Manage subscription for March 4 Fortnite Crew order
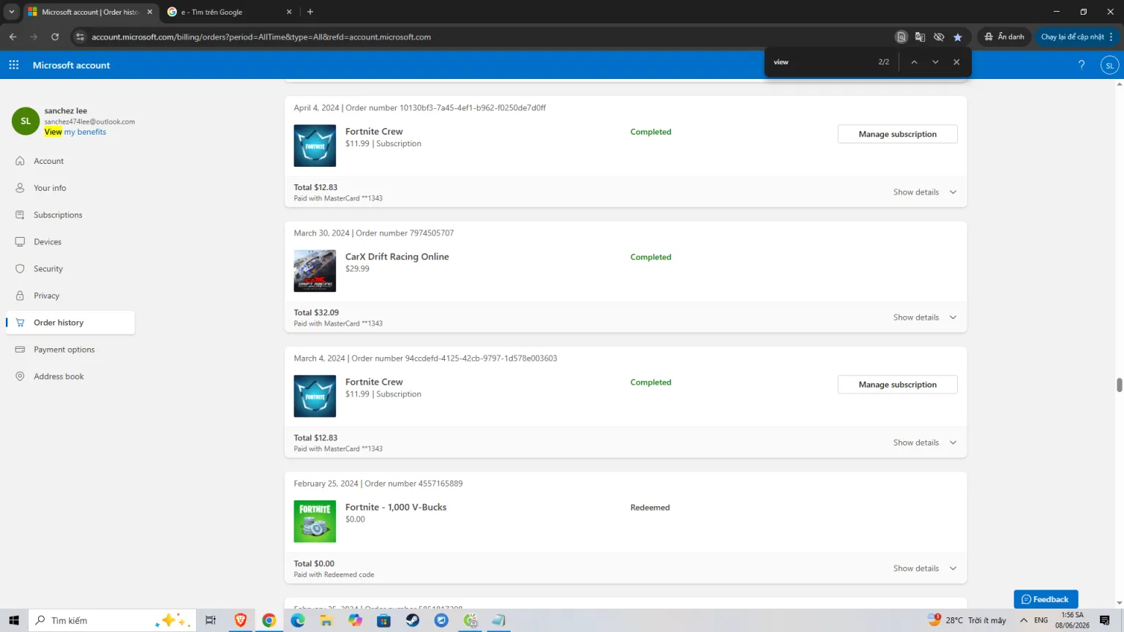 (897, 385)
